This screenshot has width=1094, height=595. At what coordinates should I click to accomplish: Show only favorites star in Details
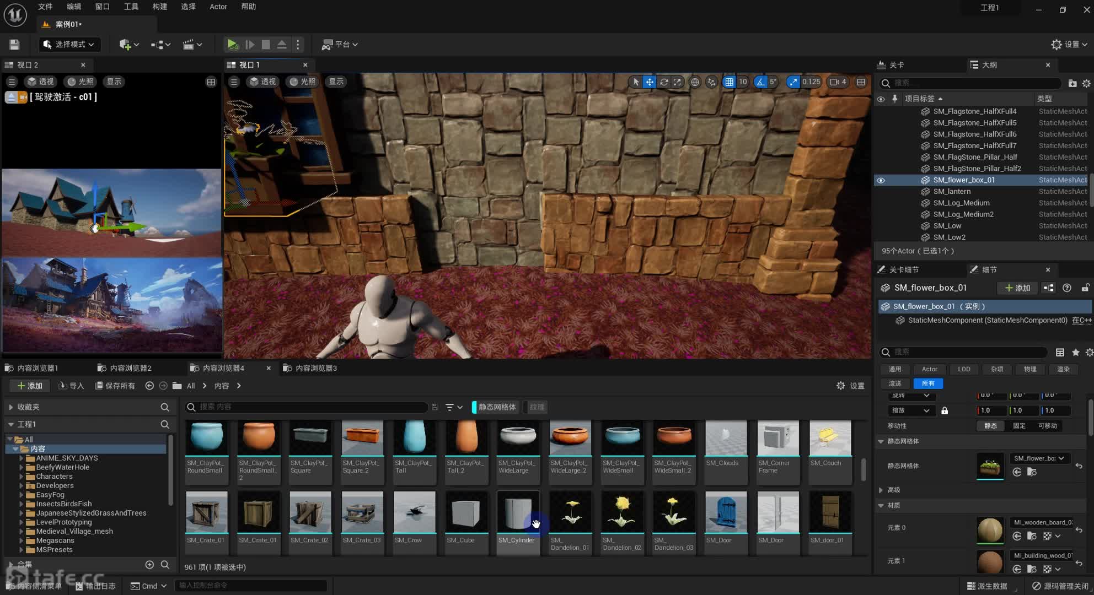click(1075, 353)
